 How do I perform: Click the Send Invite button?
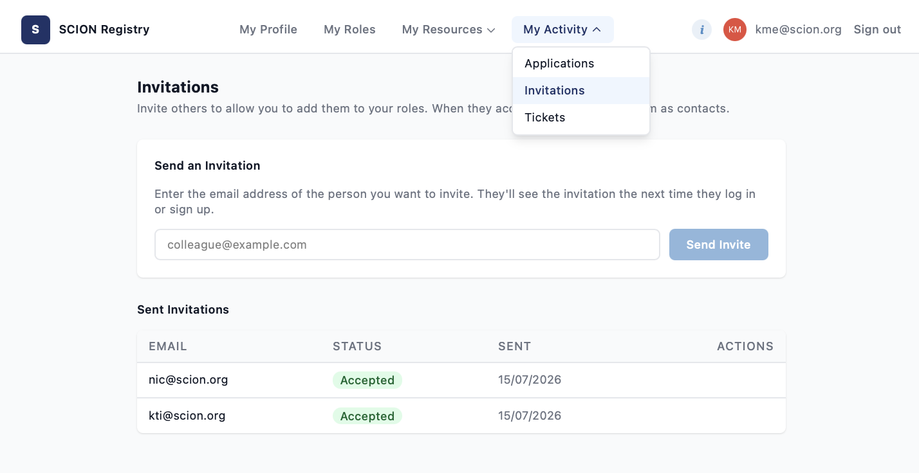coord(719,245)
